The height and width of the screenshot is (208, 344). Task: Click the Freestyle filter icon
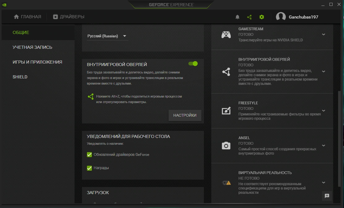tap(226, 111)
